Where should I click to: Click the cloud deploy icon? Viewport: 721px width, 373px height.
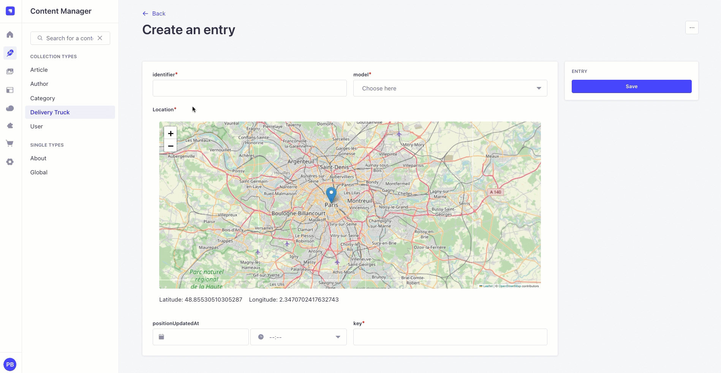tap(10, 109)
